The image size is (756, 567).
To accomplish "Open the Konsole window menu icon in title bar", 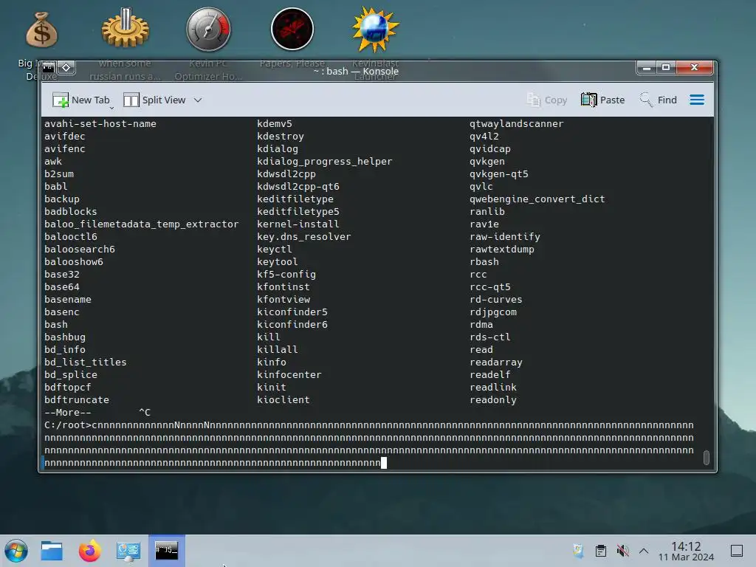I will 48,67.
